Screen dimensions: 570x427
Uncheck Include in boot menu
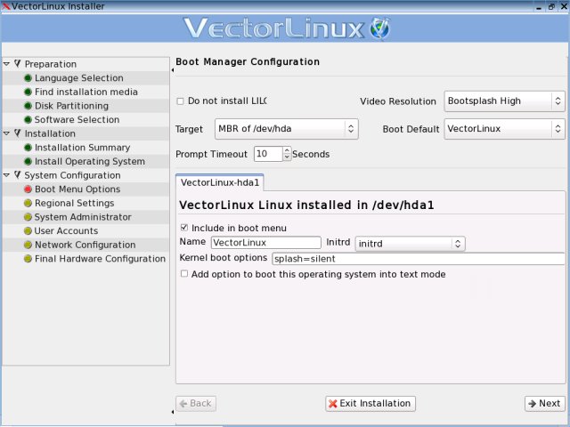(184, 228)
